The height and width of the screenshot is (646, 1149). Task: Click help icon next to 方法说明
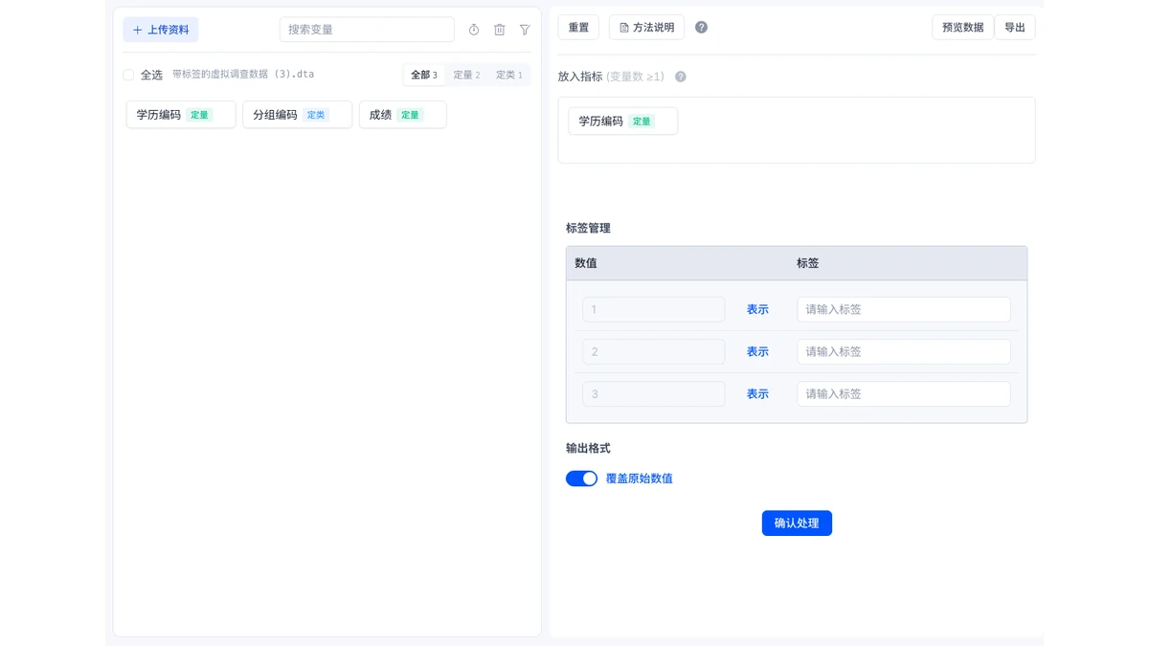point(701,28)
